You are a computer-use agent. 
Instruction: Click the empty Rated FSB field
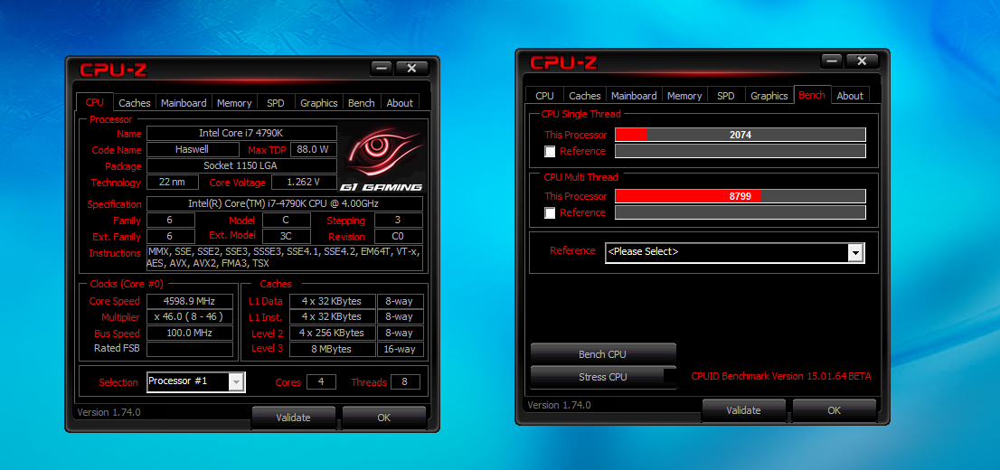[190, 350]
